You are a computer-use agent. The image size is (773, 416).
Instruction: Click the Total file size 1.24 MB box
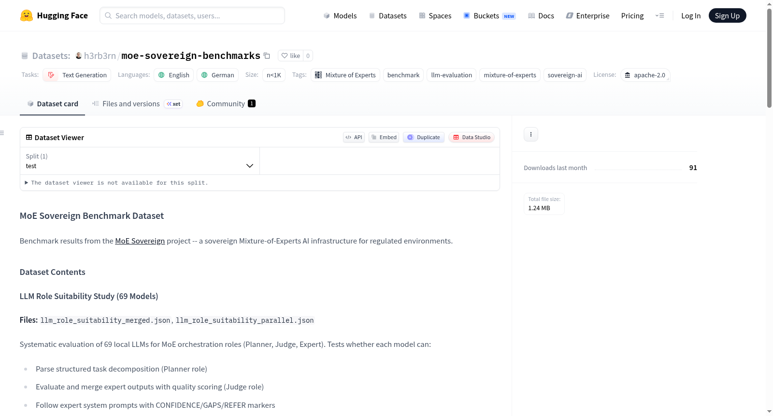[x=544, y=203]
